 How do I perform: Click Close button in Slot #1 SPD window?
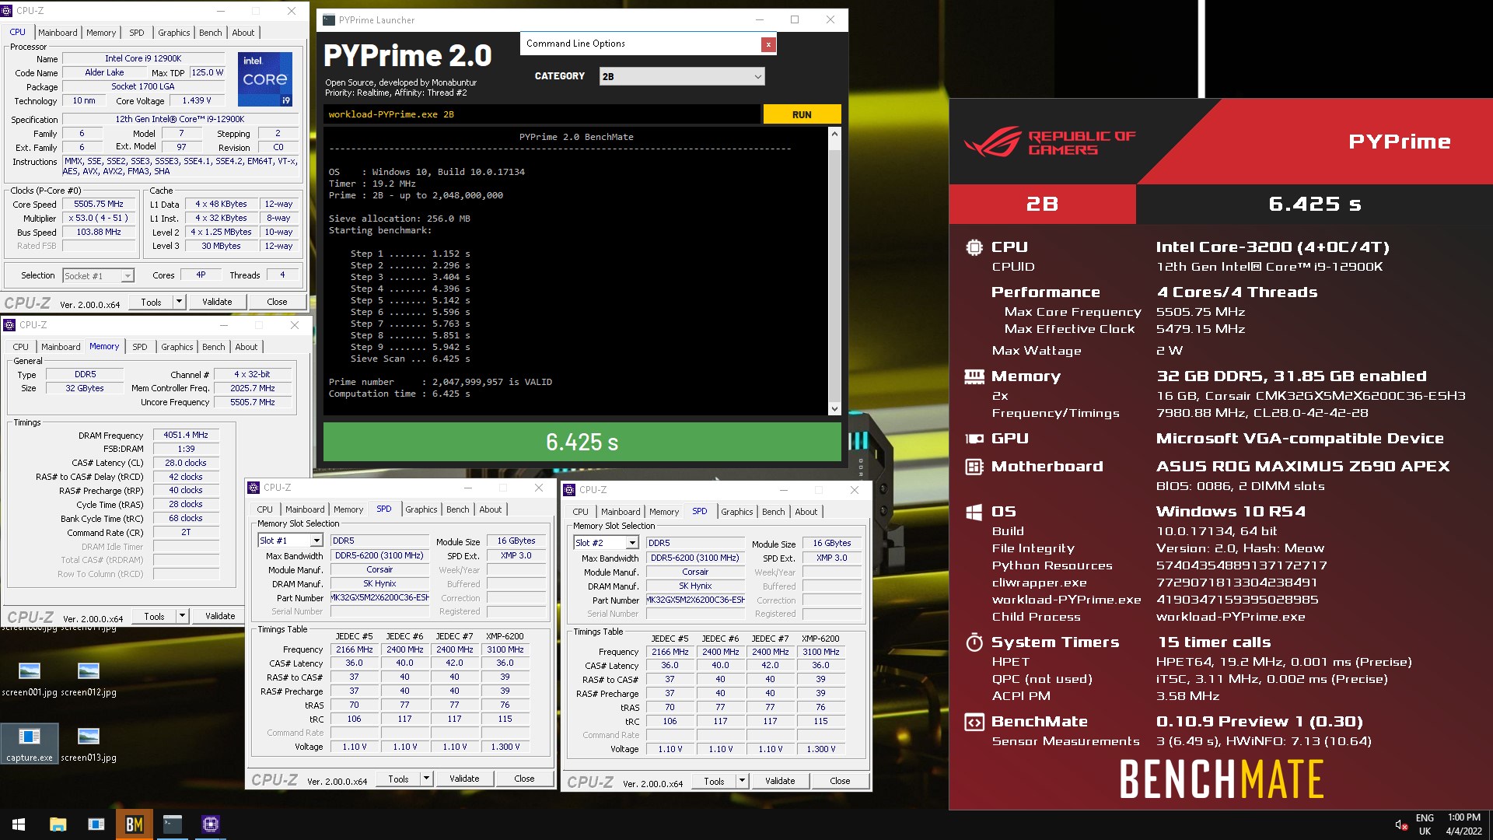pyautogui.click(x=524, y=779)
